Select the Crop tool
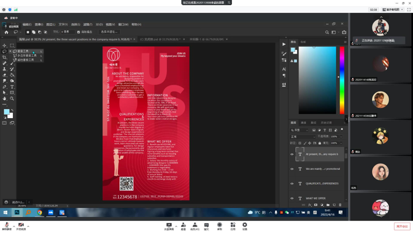This screenshot has height=232, width=413. pyautogui.click(x=5, y=57)
